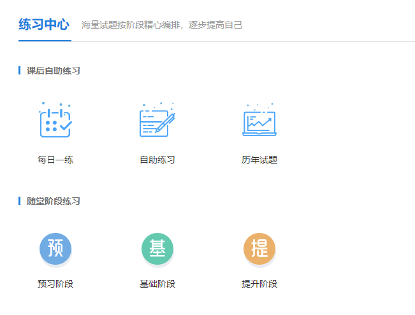Click the 随堂阶段练习 section heading
The height and width of the screenshot is (315, 415).
click(54, 201)
